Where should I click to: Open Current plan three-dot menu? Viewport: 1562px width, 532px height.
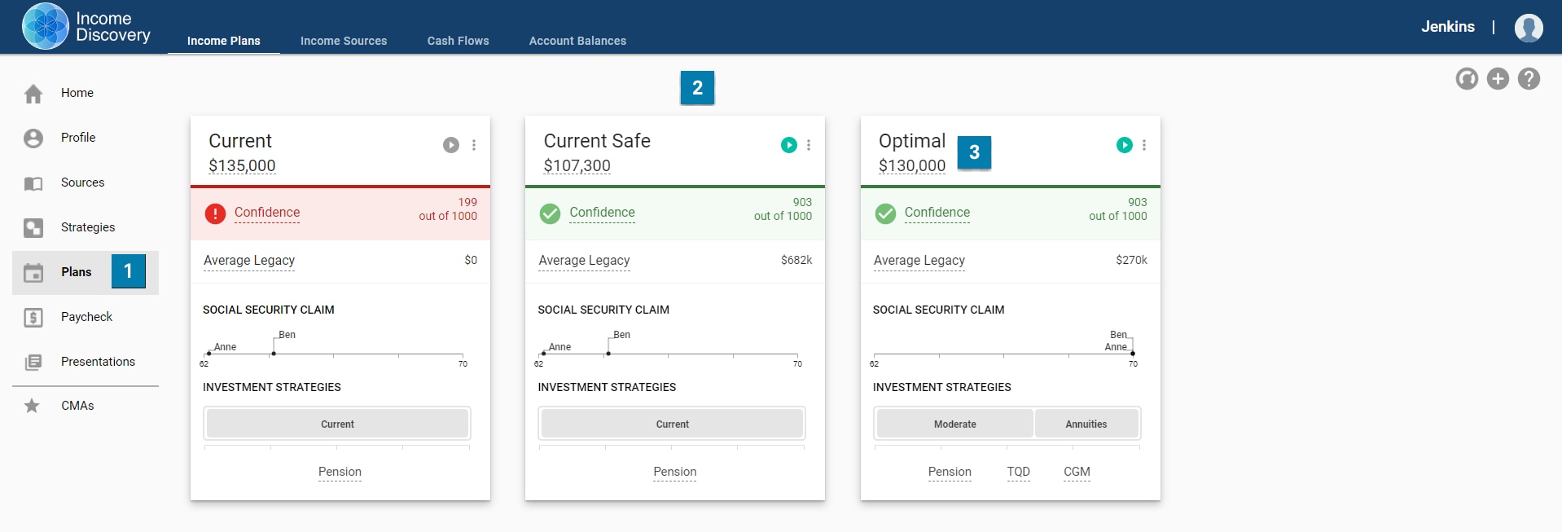[x=474, y=145]
